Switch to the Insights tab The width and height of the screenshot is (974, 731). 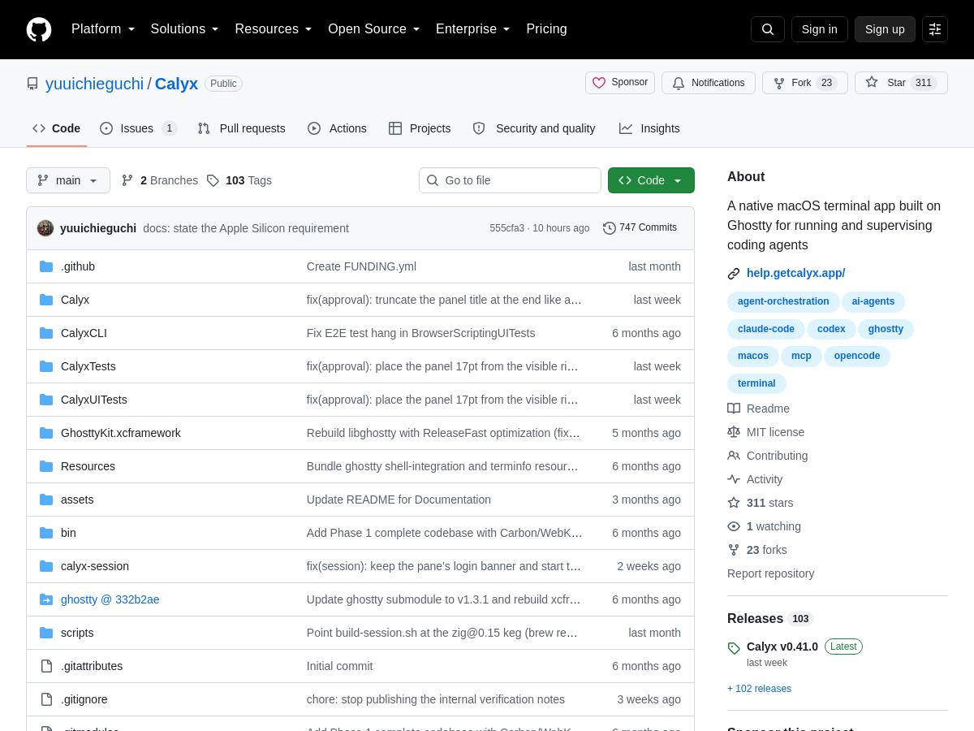pos(649,128)
